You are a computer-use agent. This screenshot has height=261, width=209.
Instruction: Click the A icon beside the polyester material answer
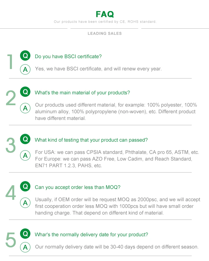click(25, 108)
